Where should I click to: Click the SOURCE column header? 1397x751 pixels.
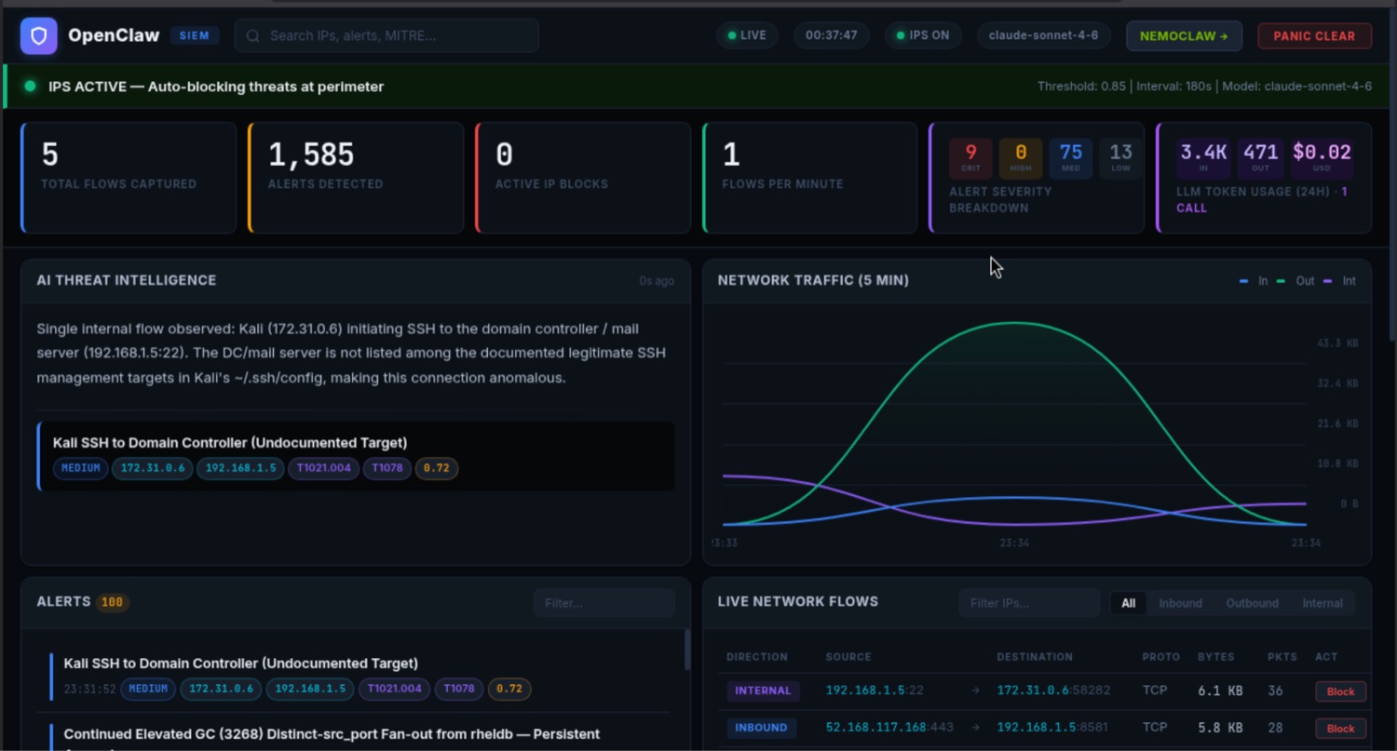tap(848, 657)
